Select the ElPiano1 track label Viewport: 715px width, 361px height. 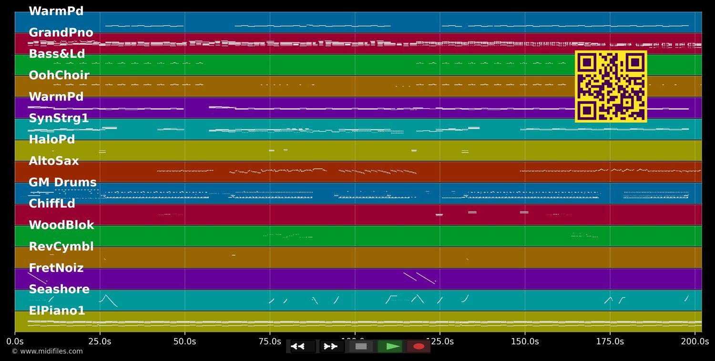pyautogui.click(x=57, y=311)
